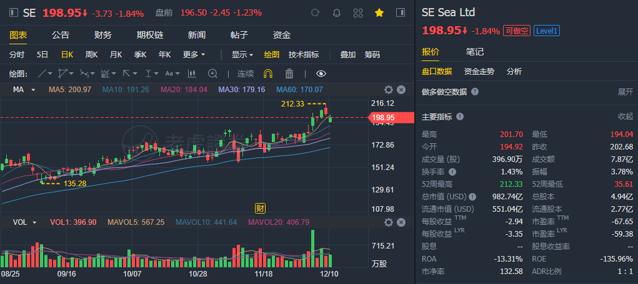Open the 显示 display dropdown

click(x=242, y=54)
